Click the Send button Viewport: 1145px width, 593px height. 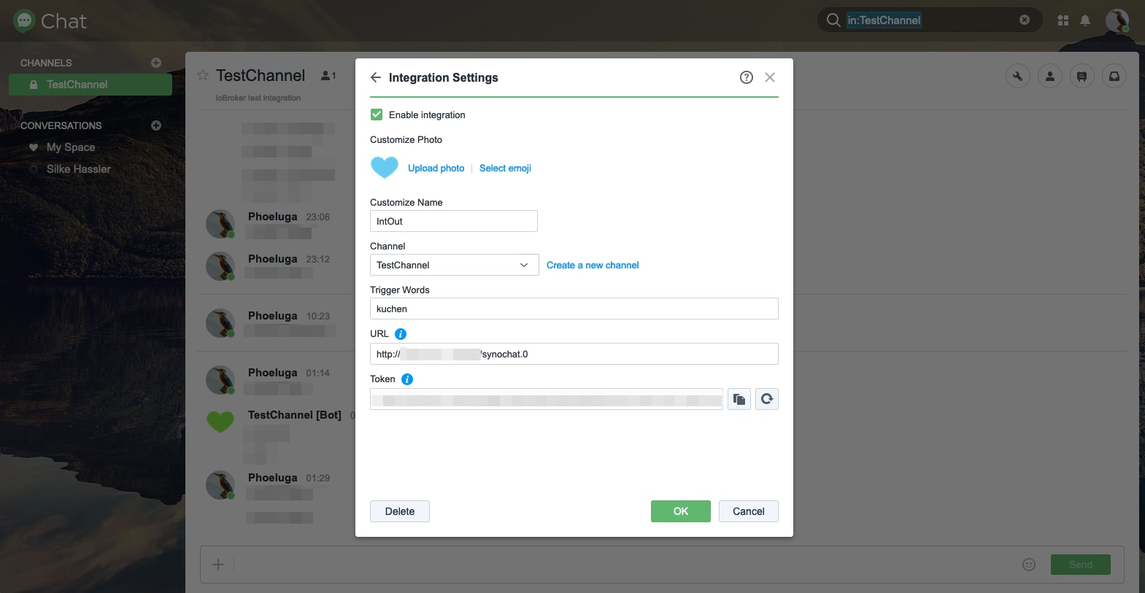coord(1081,565)
